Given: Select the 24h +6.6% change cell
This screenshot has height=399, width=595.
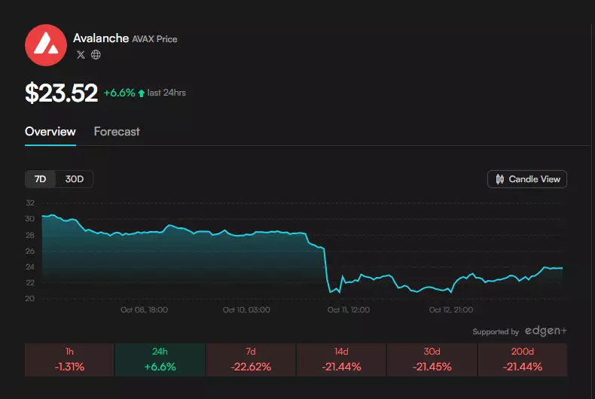Looking at the screenshot, I should 159,360.
